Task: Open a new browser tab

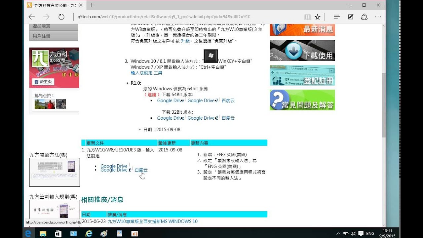Action: 92,5
